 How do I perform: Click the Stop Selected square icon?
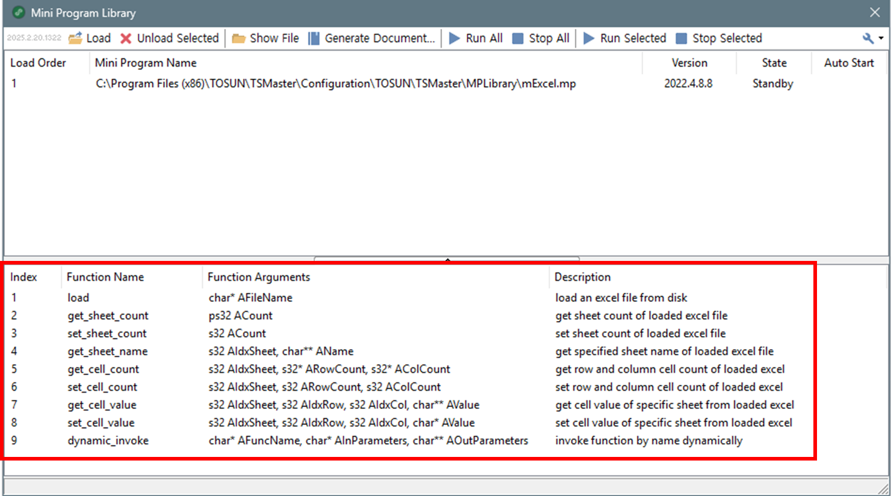[681, 38]
